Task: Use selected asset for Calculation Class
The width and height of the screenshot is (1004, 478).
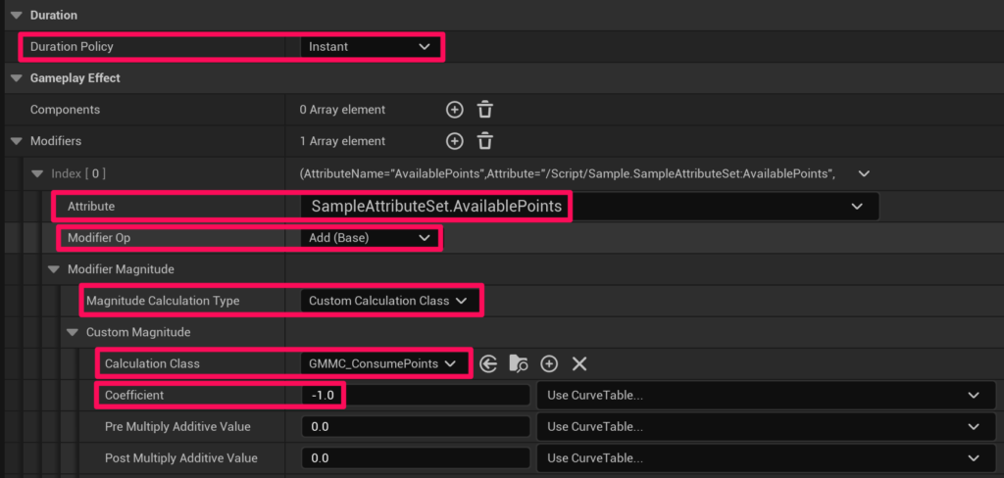Action: coord(488,363)
